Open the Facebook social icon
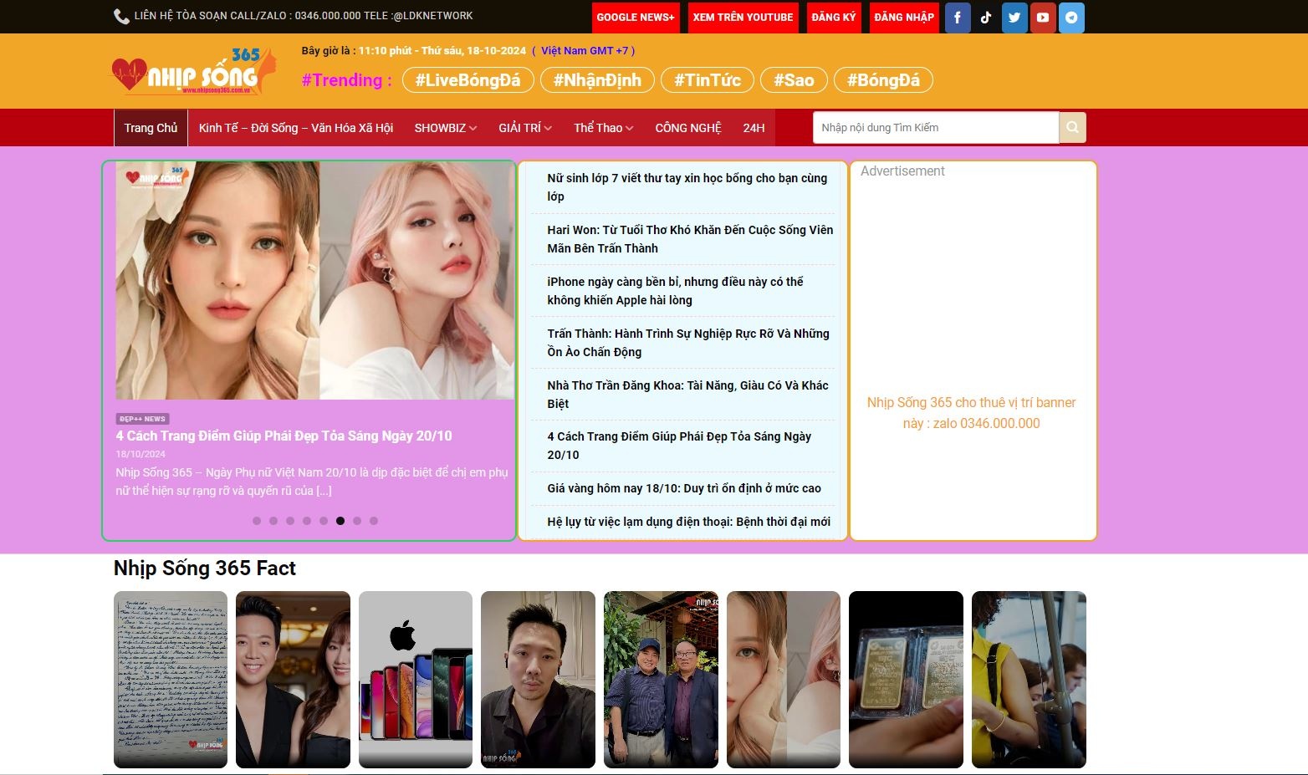 pos(958,18)
